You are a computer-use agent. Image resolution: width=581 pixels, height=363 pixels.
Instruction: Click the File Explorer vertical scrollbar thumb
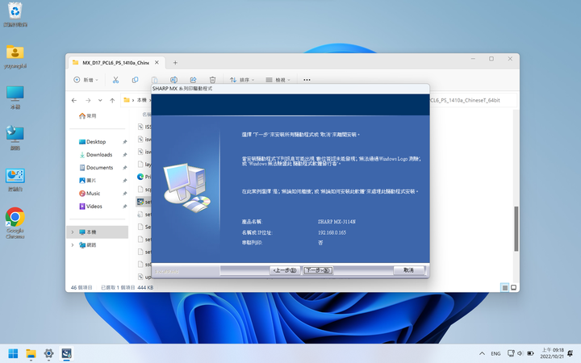[516, 228]
